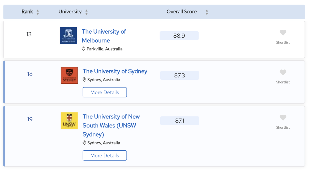Shortlist University of Sydney with heart icon
The width and height of the screenshot is (309, 170).
(283, 72)
